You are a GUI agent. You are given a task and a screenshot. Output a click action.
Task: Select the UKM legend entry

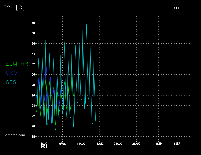[12, 73]
